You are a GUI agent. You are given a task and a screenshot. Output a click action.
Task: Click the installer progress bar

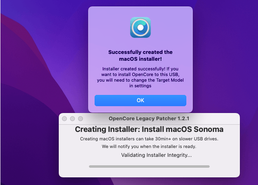click(149, 166)
